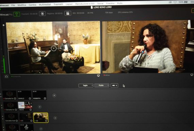Screen dimensions: 194x131
Task: Click the gear icon on DANILO shot
Action: [x=30, y=98]
